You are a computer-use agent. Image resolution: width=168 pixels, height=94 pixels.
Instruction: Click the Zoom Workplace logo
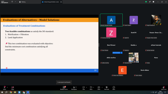(5, 2)
